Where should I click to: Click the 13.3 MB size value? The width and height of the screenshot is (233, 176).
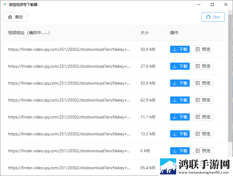point(148,134)
